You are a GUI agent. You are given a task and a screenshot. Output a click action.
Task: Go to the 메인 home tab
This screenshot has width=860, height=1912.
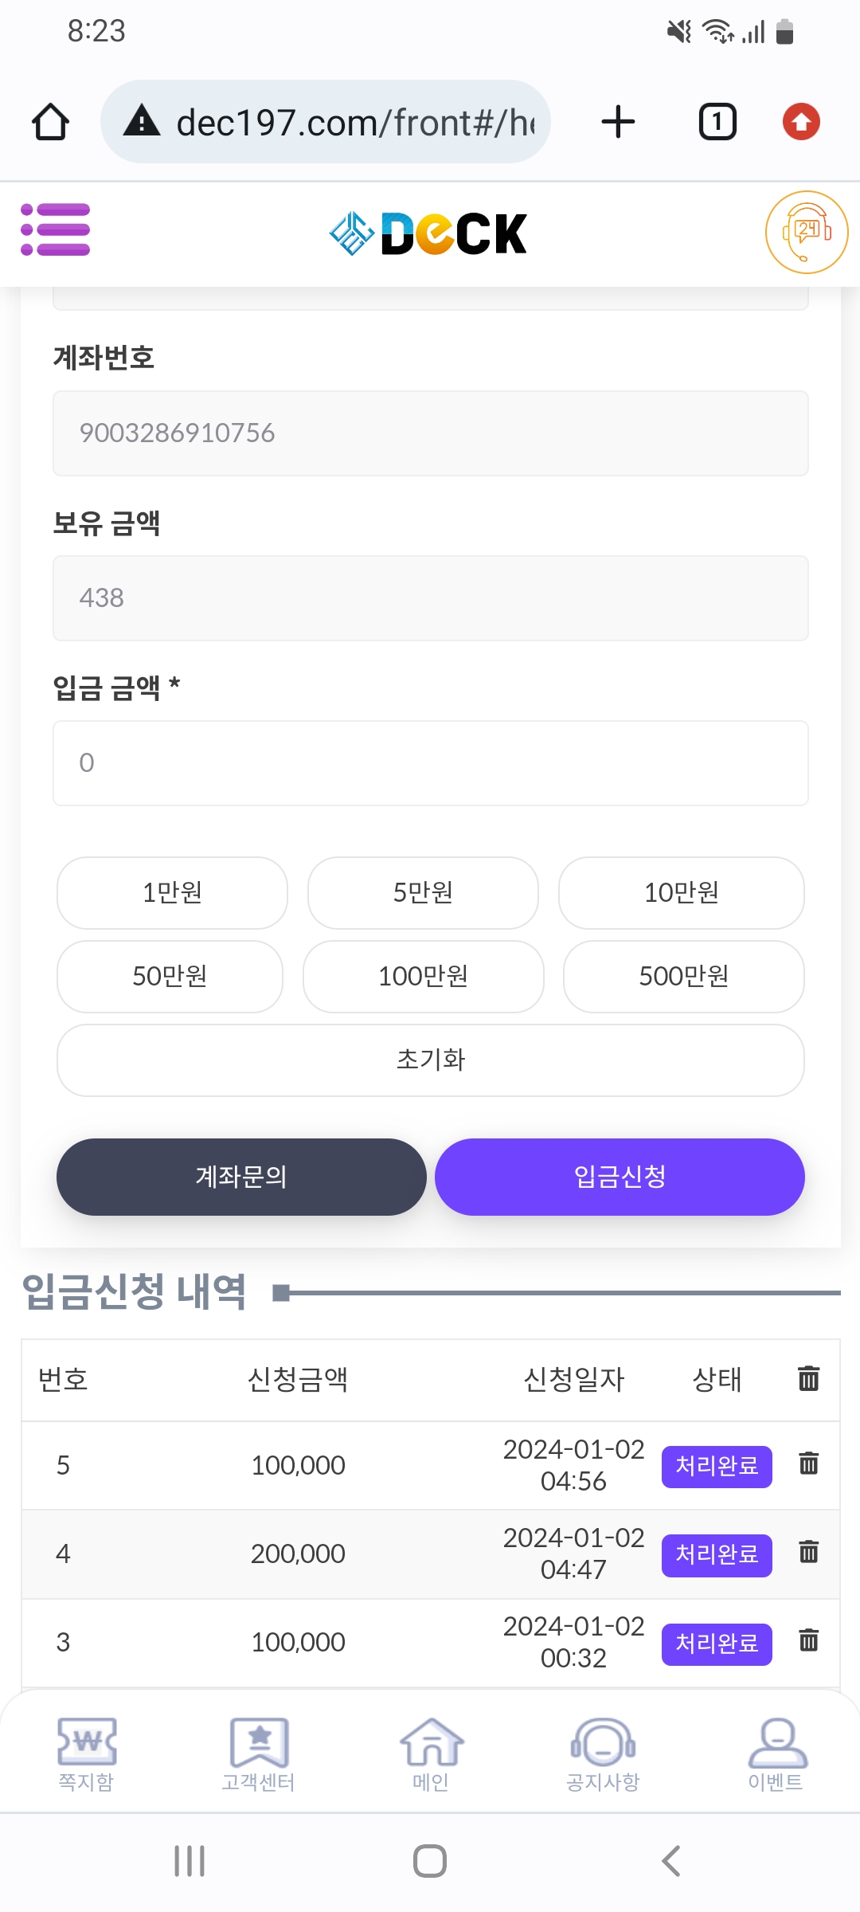tap(431, 1754)
